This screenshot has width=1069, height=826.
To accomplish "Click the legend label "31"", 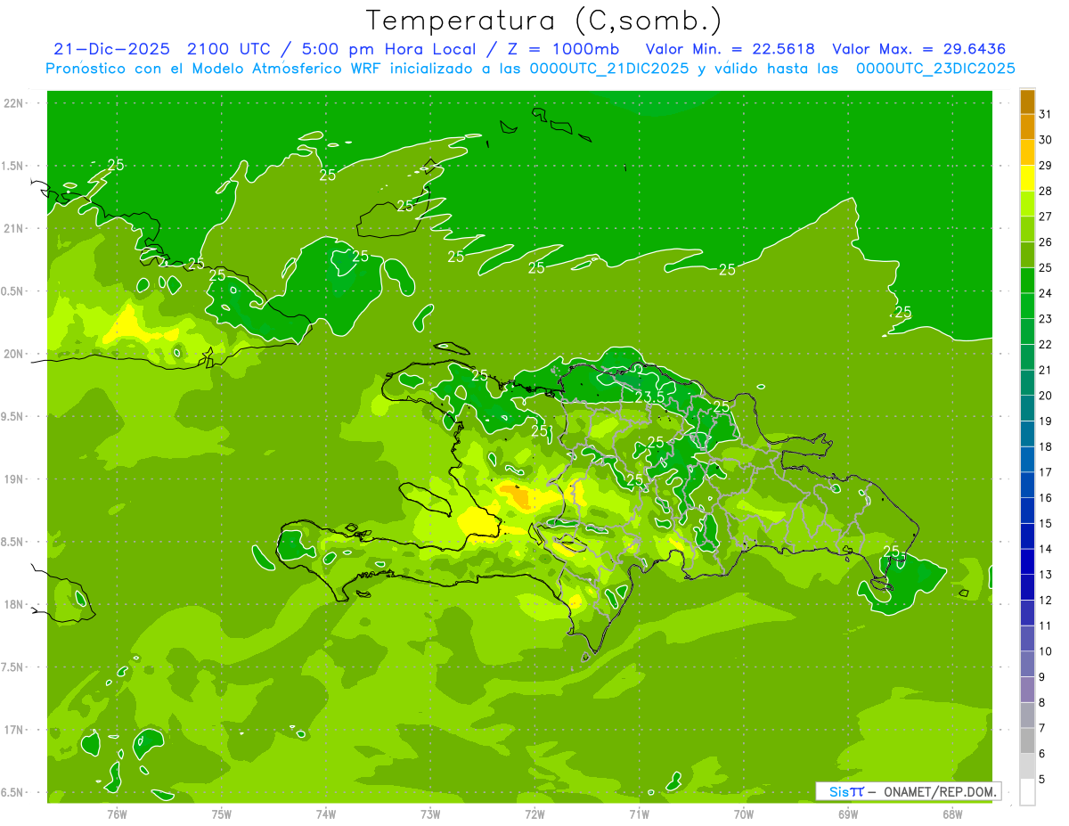I will click(x=1046, y=114).
